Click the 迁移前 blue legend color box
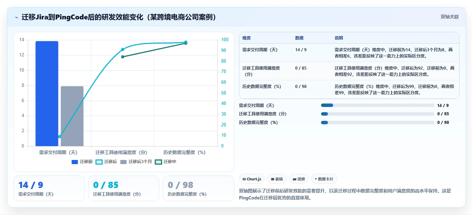Viewport: 473px width, 215px height. [x=75, y=162]
